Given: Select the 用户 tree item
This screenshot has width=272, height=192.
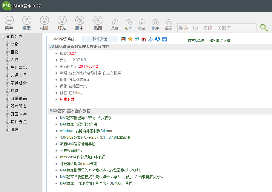Looking at the screenshot, I should click(15, 130).
